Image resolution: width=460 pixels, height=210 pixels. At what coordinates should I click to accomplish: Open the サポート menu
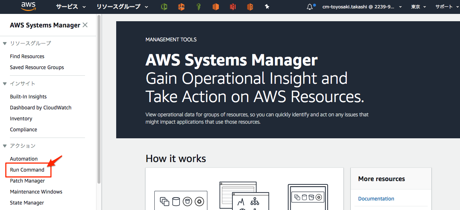pyautogui.click(x=447, y=7)
